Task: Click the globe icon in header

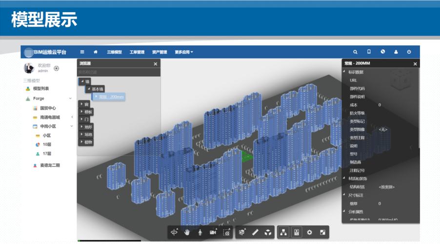Action: 383,52
